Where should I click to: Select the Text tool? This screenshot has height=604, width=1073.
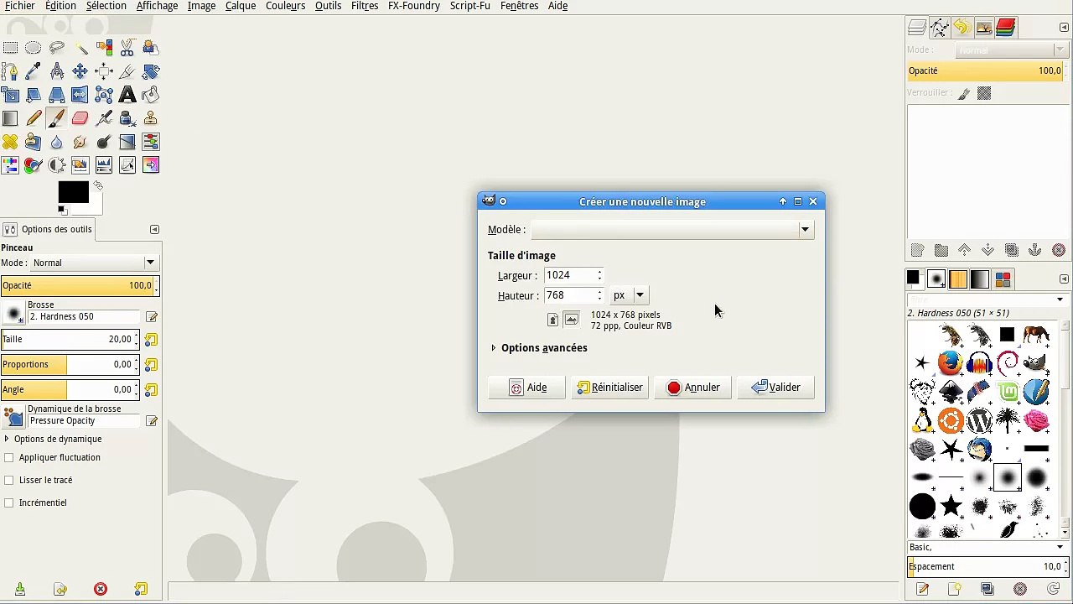coord(127,95)
